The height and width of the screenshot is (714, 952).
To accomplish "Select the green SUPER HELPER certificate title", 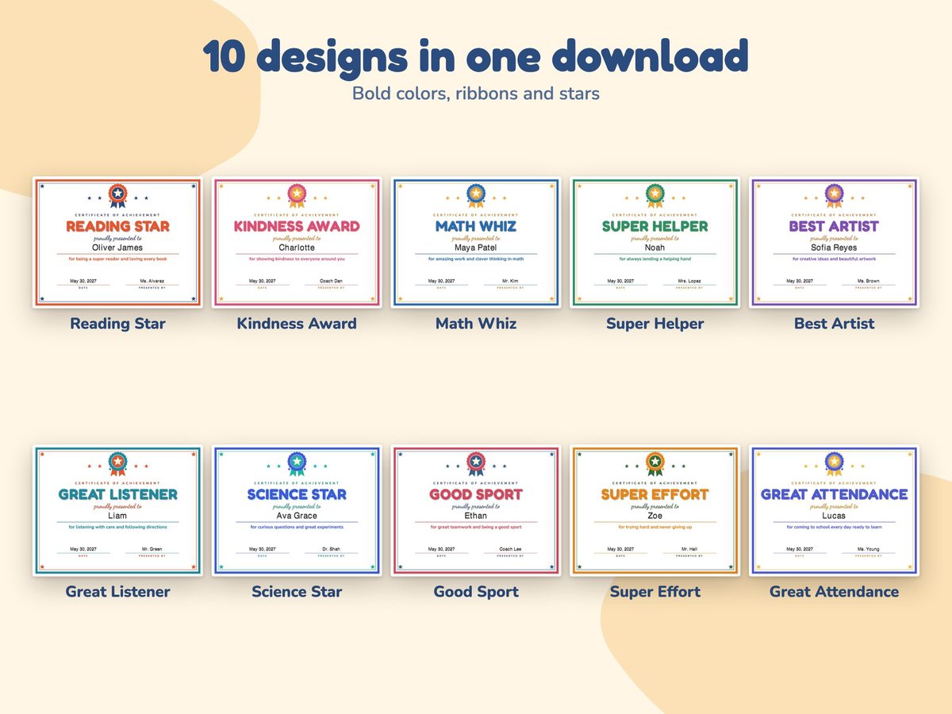I will click(x=655, y=226).
